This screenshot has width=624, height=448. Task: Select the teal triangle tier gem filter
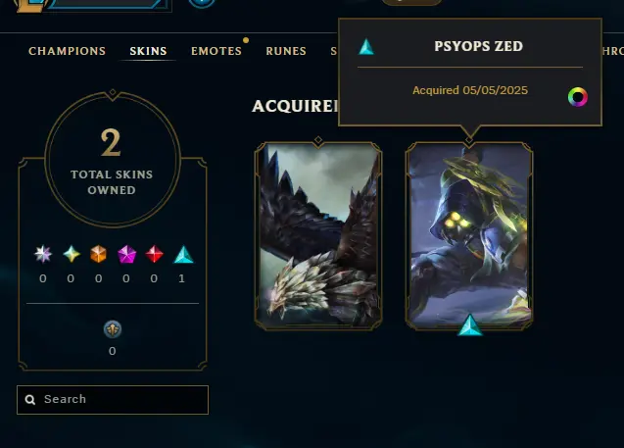[183, 255]
